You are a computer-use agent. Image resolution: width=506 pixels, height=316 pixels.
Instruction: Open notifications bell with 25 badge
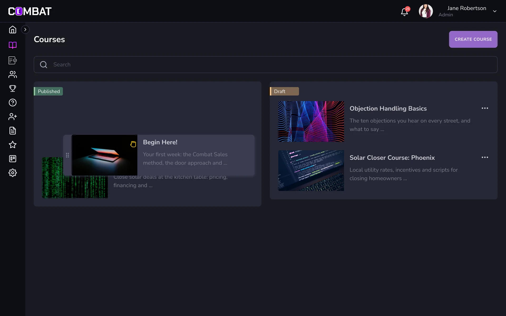[405, 11]
